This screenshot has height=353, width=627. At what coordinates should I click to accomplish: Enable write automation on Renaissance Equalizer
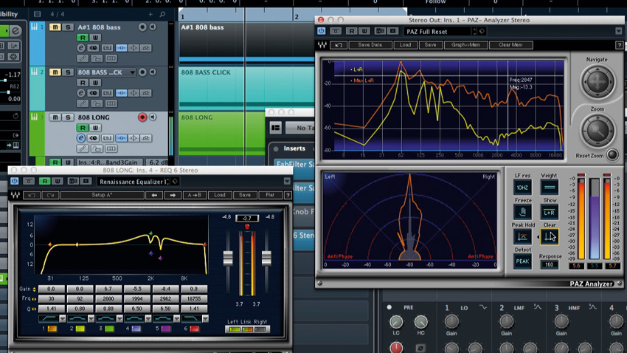pos(58,182)
